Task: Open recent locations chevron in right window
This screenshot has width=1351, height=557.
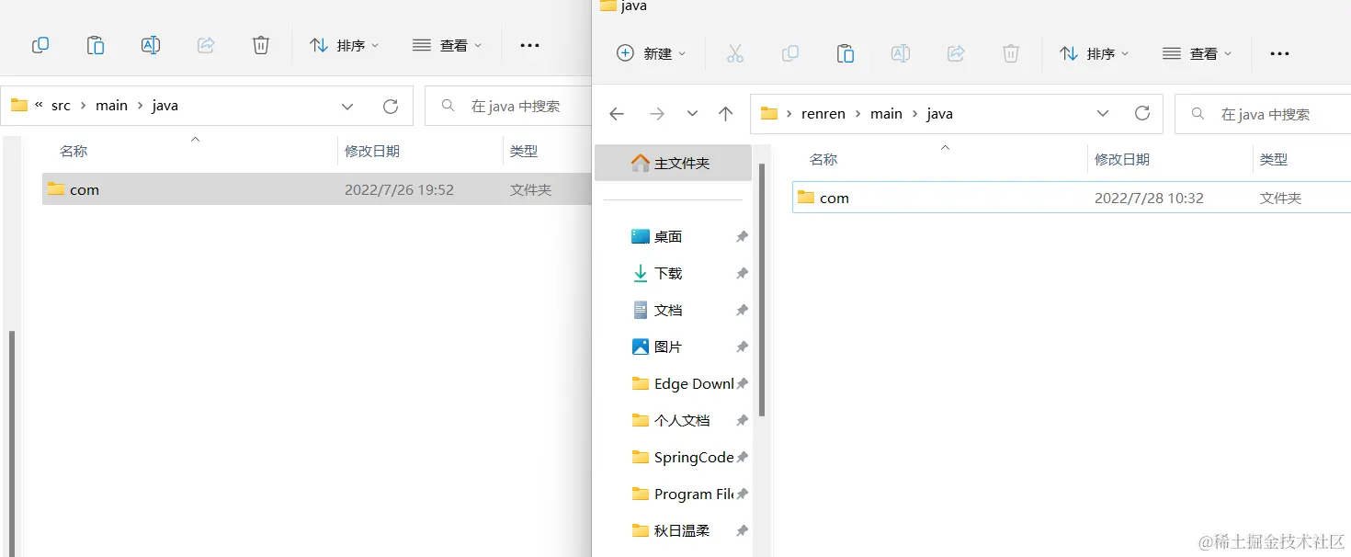Action: point(692,114)
